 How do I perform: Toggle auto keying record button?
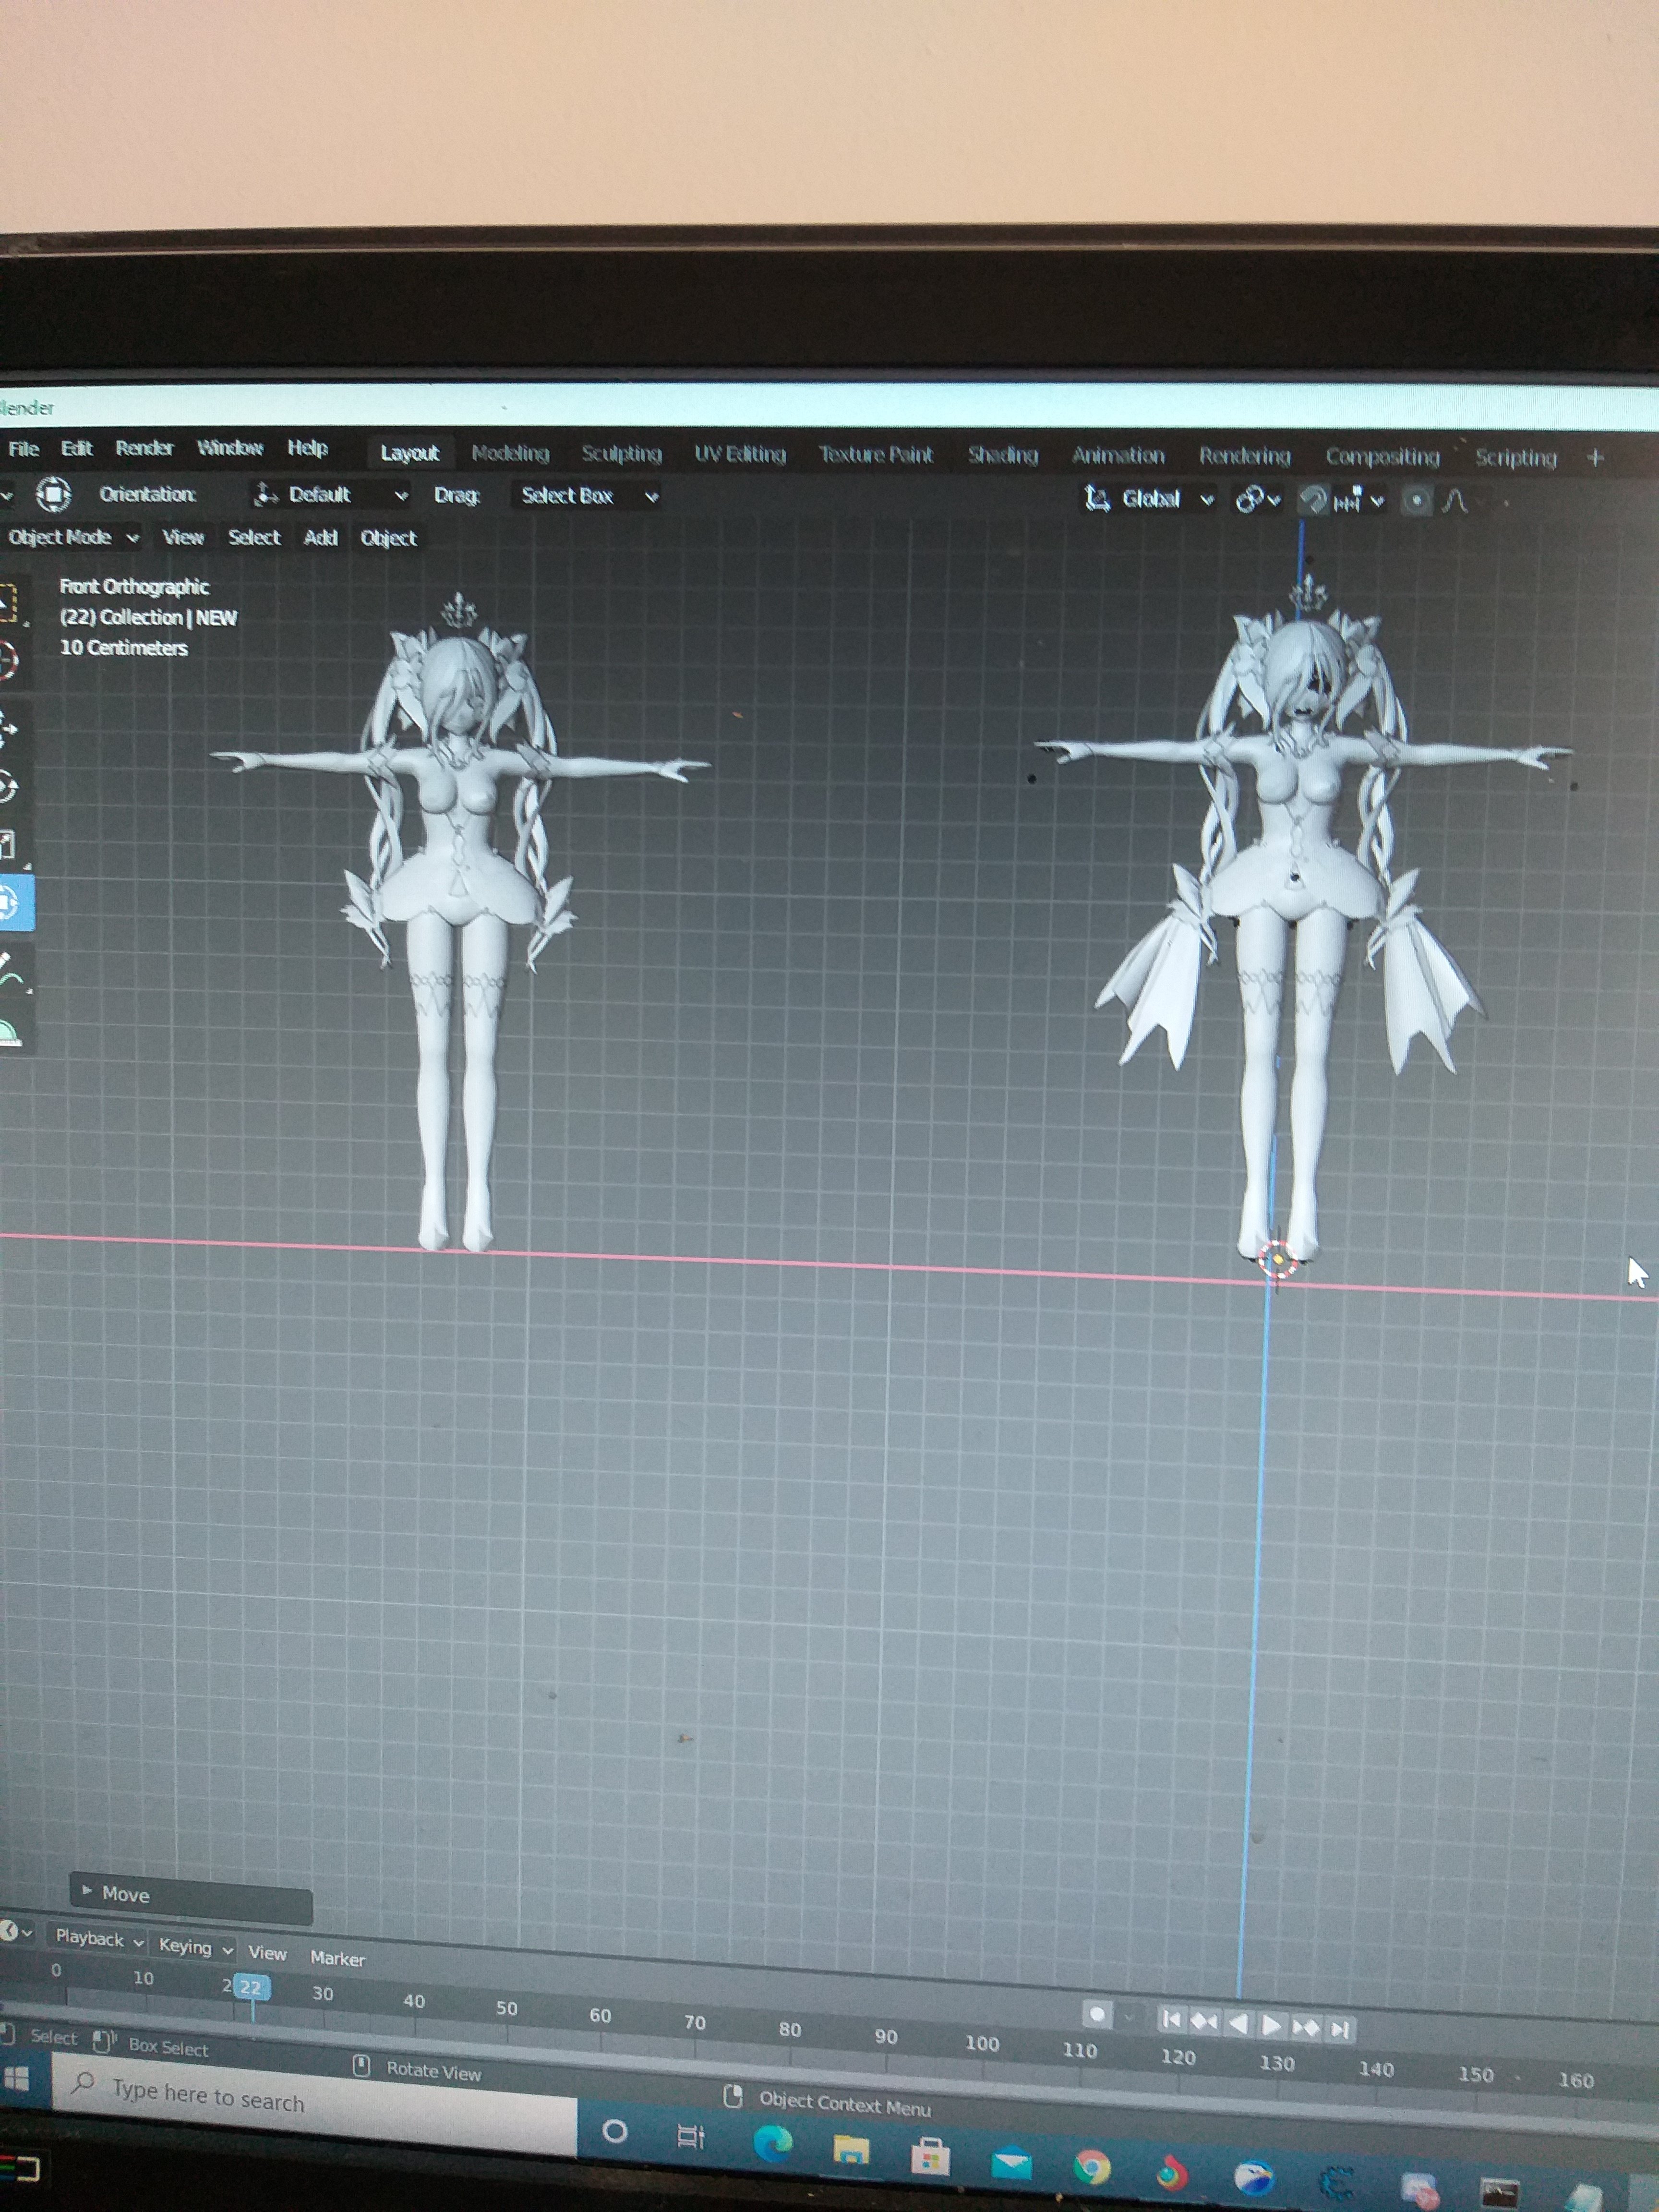[1097, 2014]
